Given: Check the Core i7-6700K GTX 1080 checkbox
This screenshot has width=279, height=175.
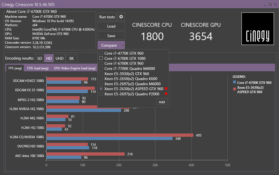Looking at the screenshot, I should point(101,58).
